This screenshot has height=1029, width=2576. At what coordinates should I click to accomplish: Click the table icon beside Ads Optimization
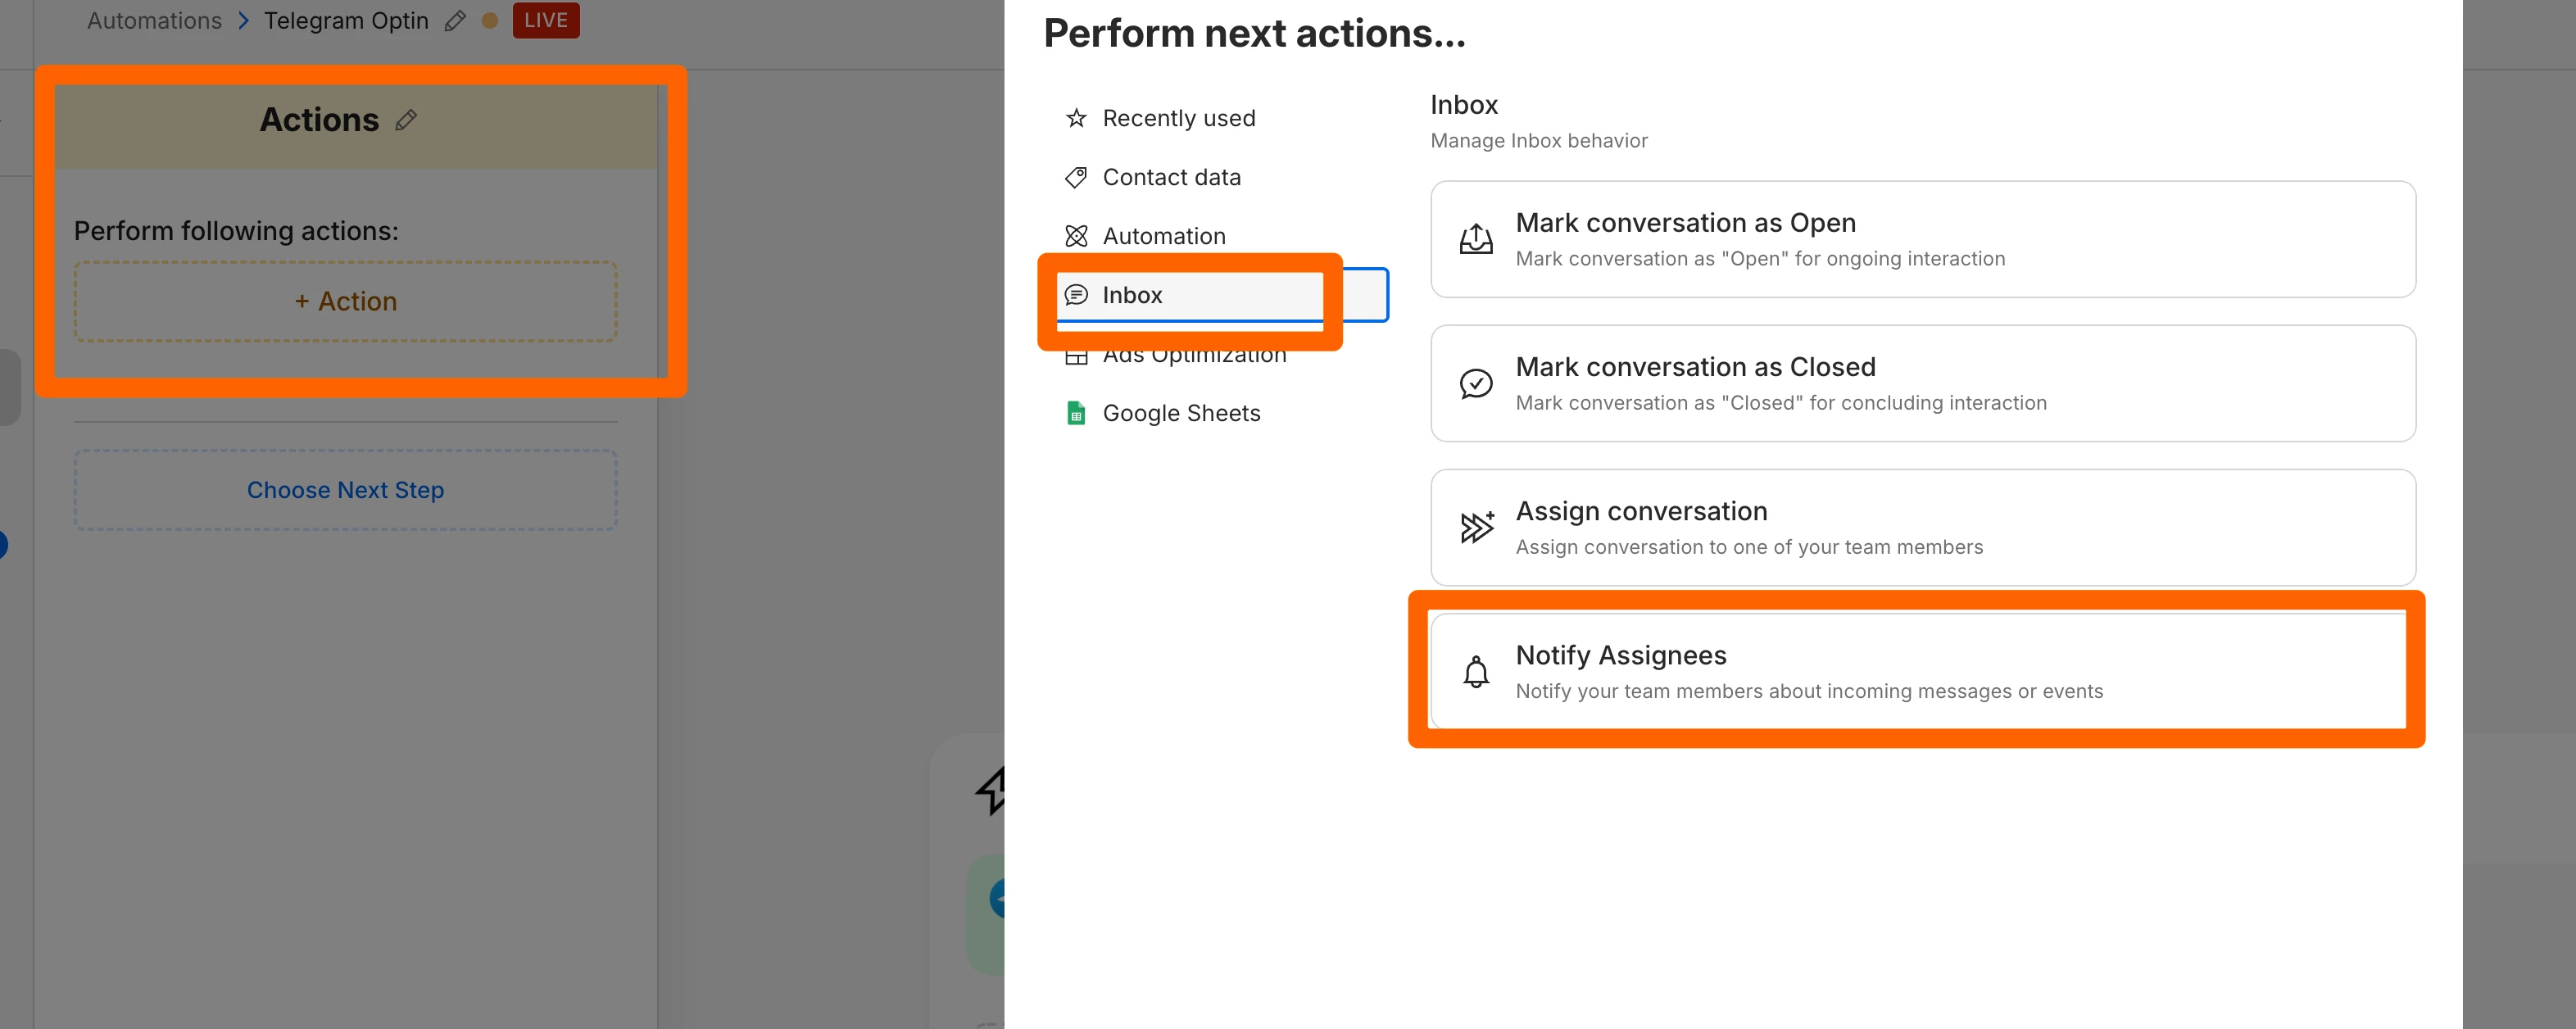click(x=1076, y=358)
